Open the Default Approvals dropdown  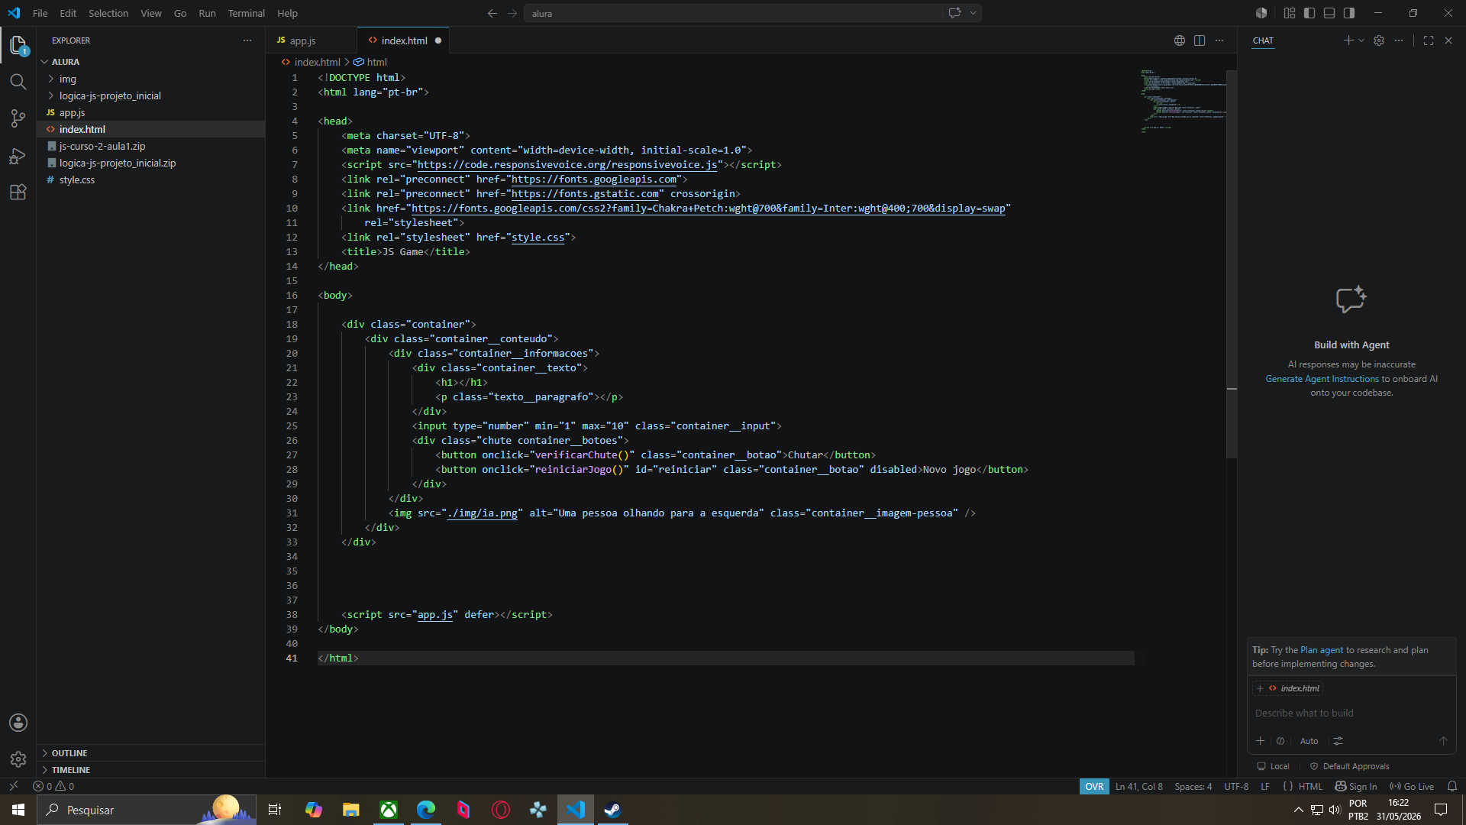[1350, 766]
